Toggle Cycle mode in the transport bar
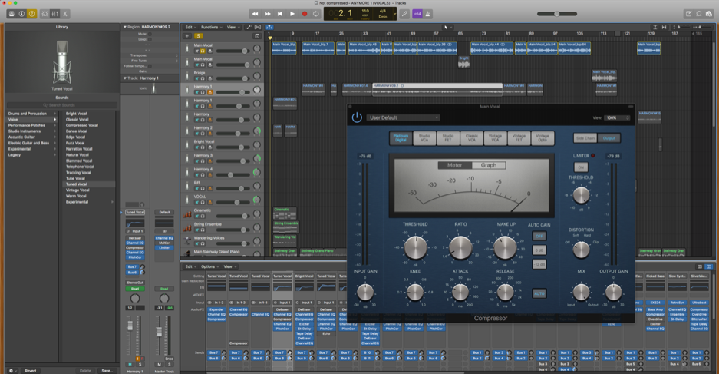 (x=317, y=14)
